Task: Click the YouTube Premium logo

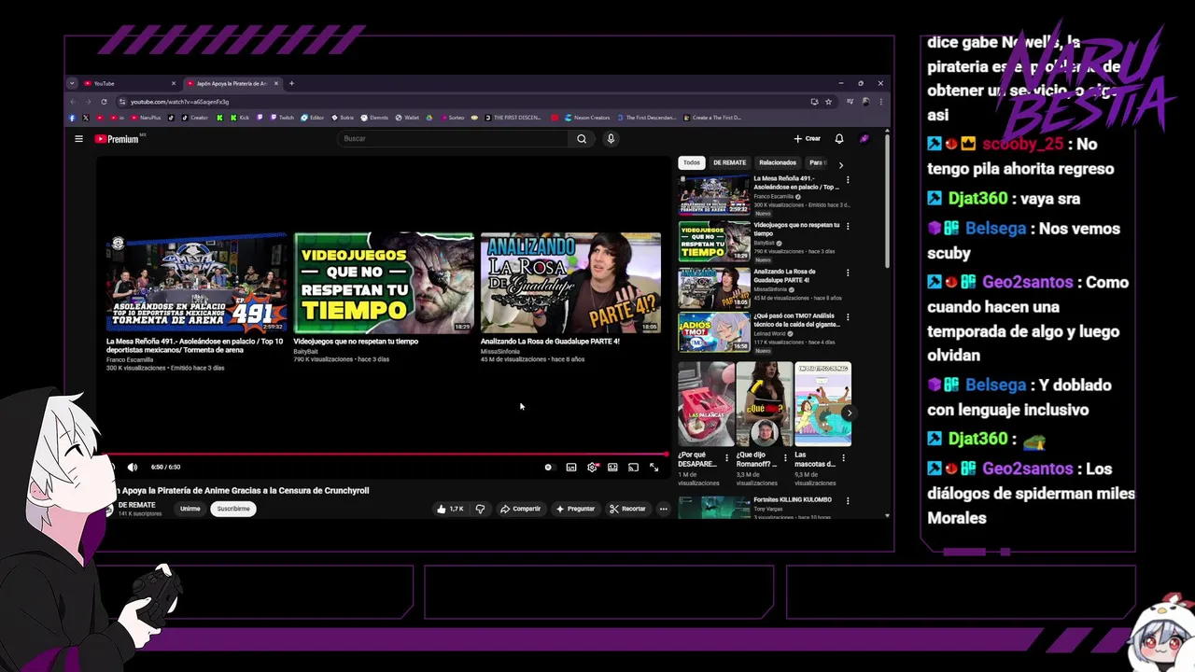Action: [x=118, y=139]
